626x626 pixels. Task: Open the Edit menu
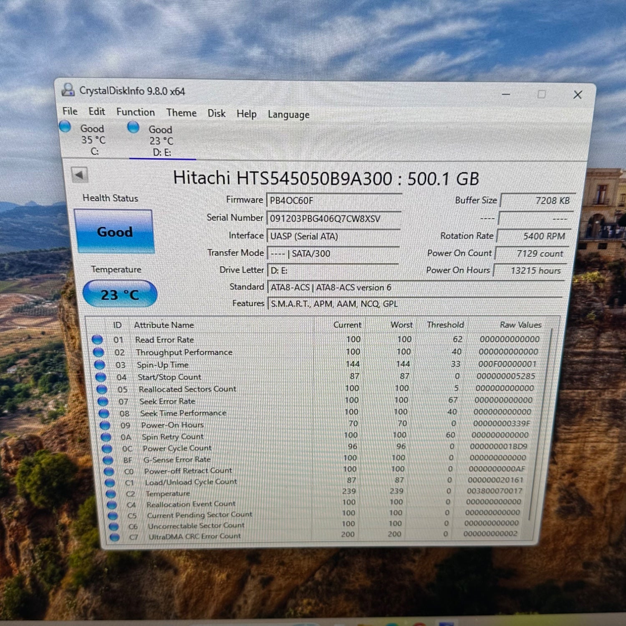point(97,111)
